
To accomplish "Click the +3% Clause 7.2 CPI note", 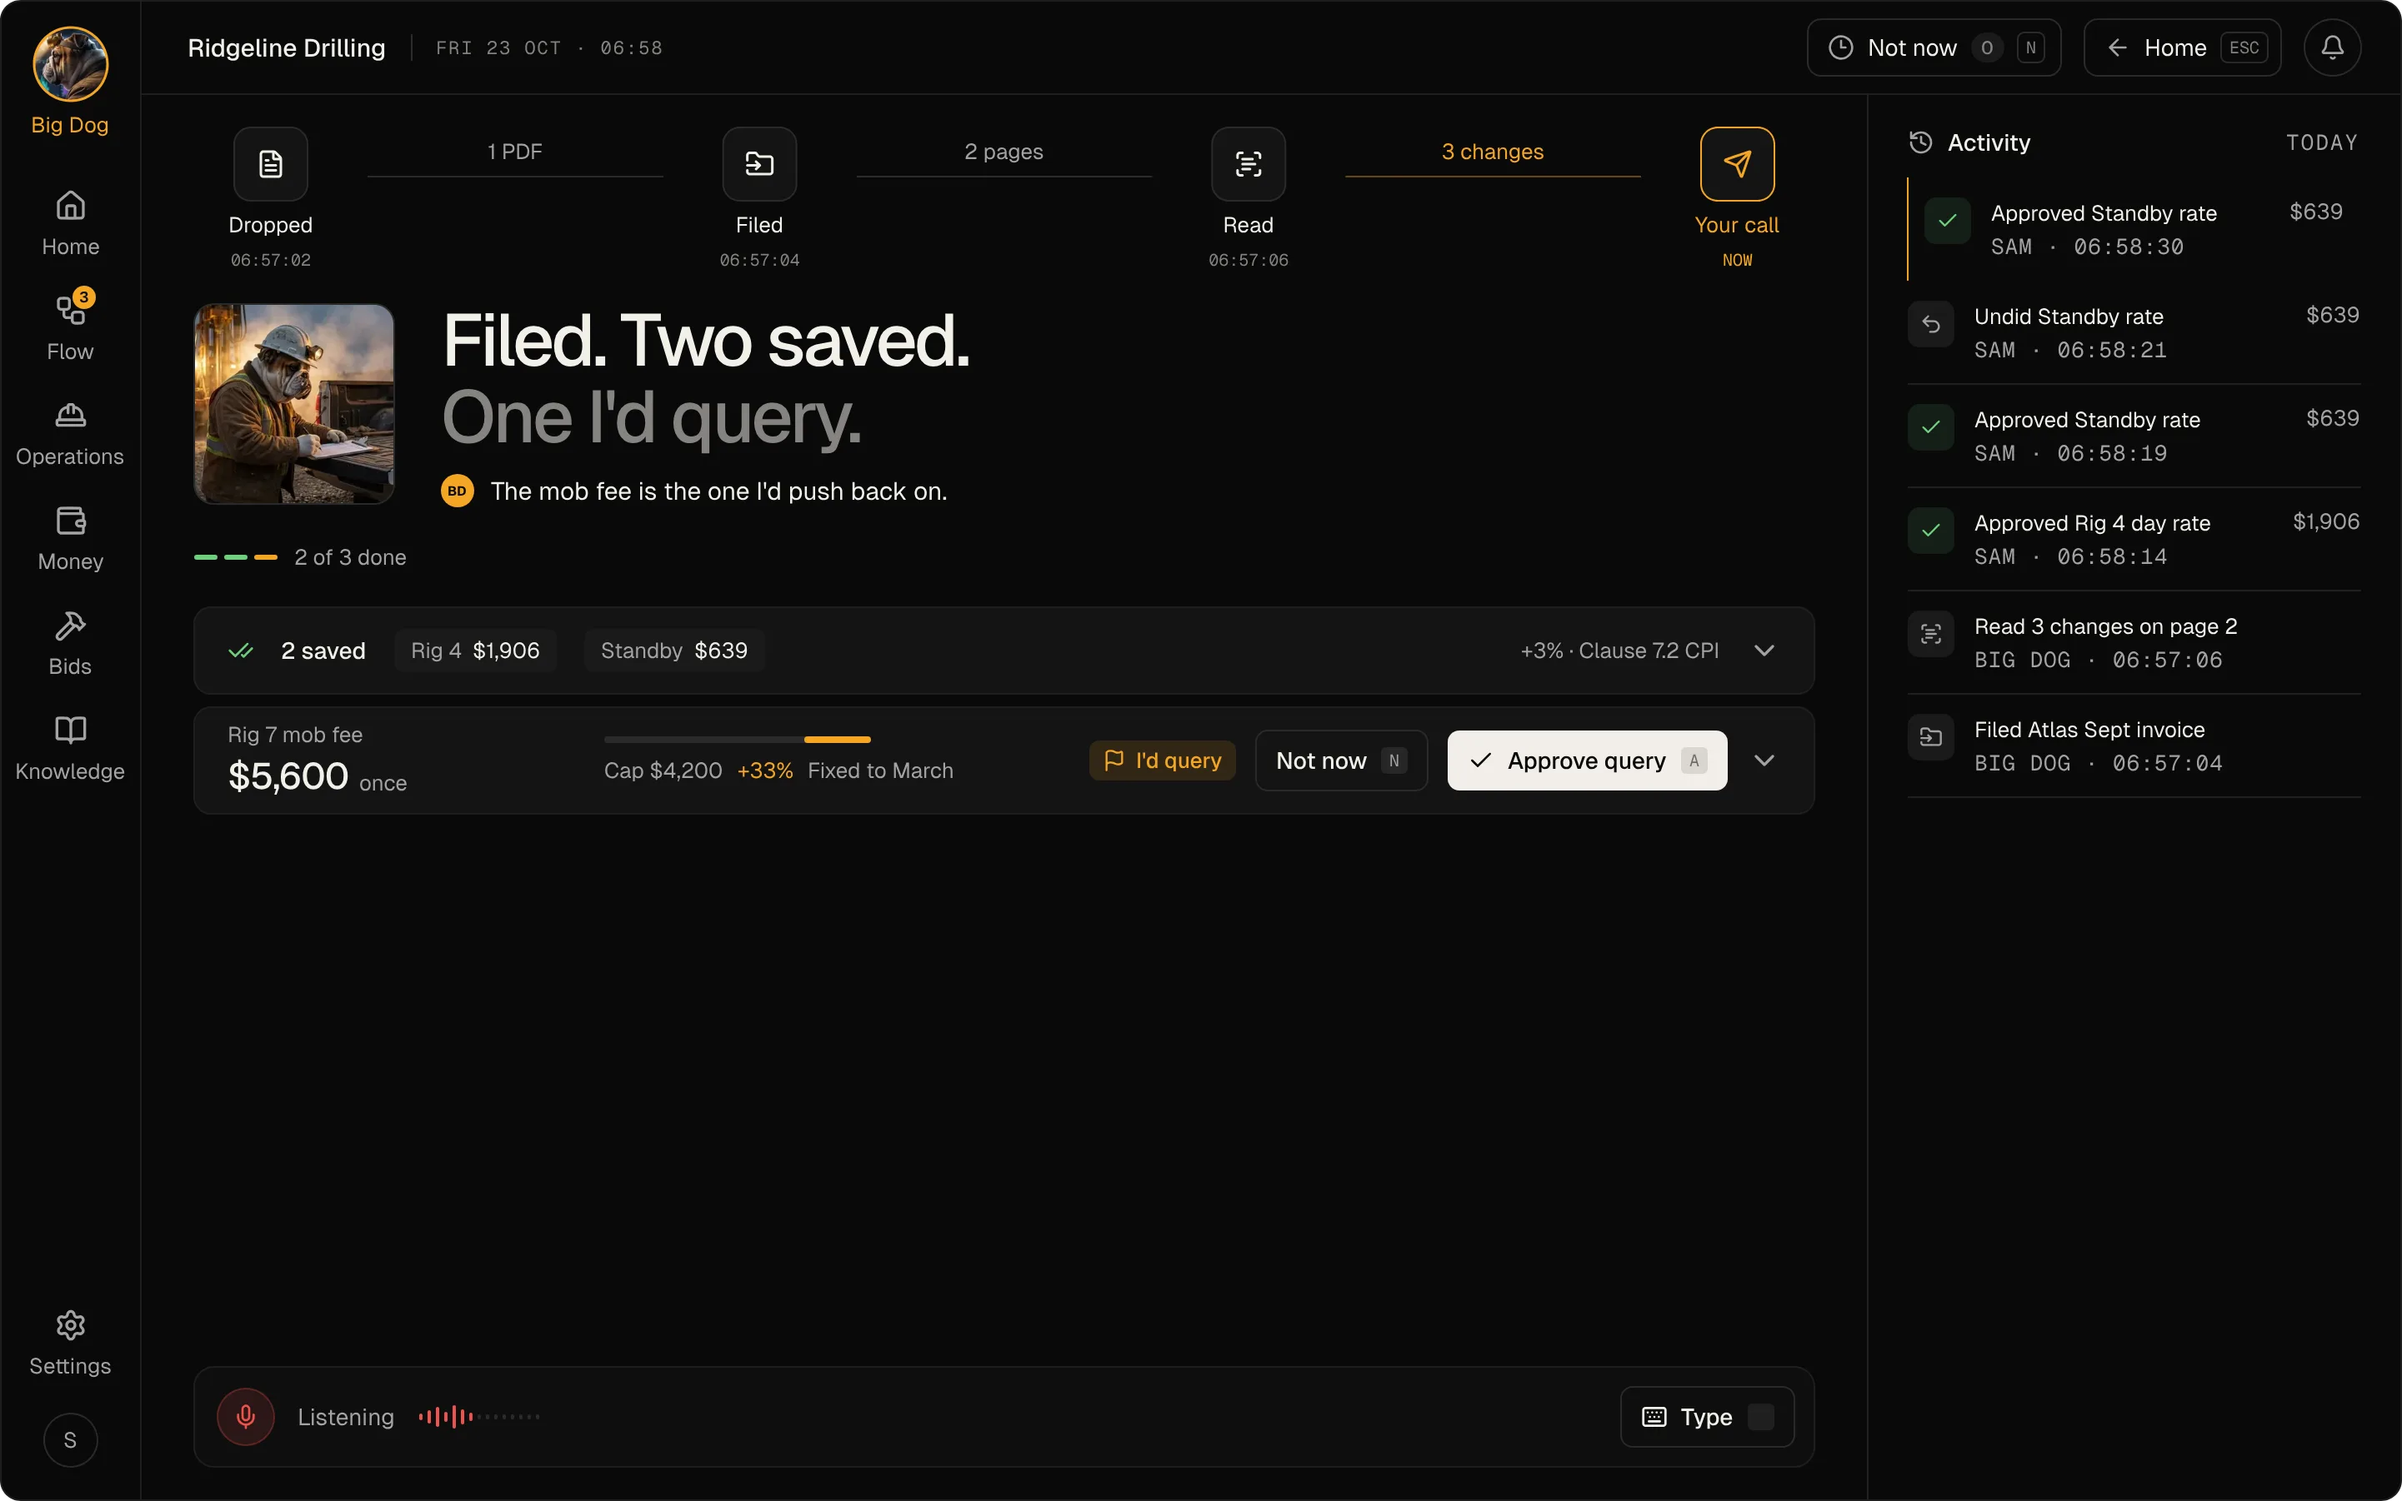I will 1619,651.
